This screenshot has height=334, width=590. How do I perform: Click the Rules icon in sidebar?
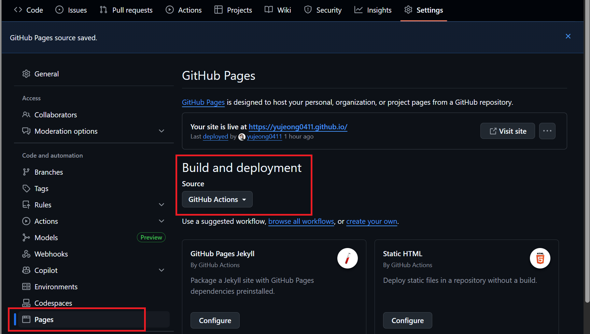(x=26, y=205)
